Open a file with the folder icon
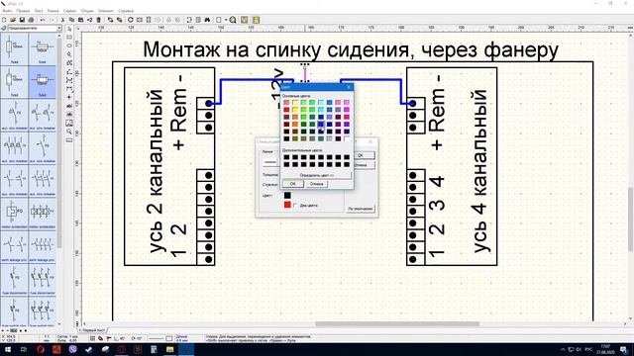634x356 pixels. coord(13,20)
